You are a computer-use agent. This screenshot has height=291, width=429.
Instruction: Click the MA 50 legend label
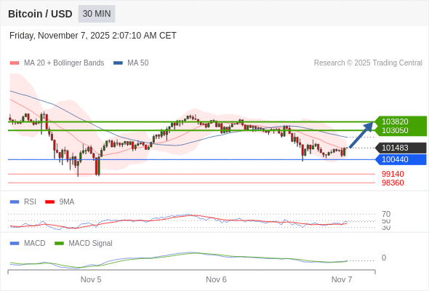(138, 63)
